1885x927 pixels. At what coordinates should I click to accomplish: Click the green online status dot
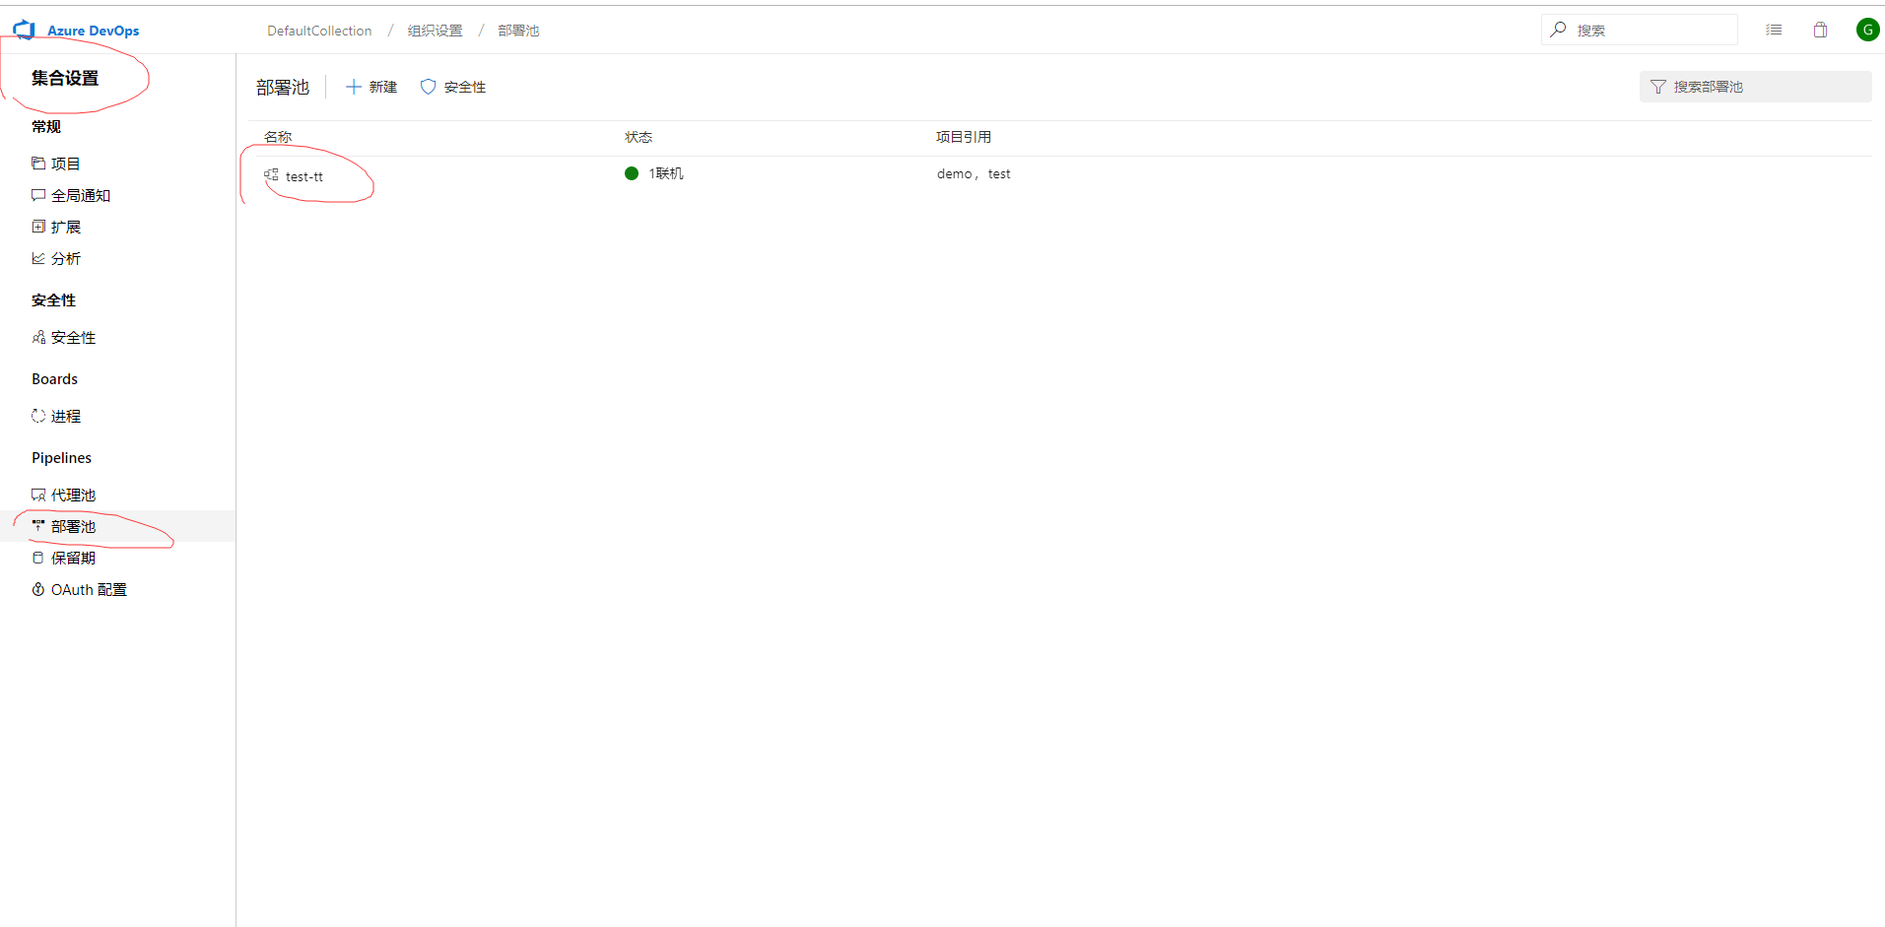coord(632,173)
